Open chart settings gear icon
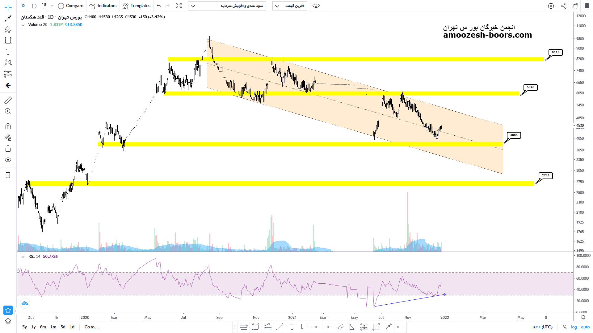 point(551,6)
